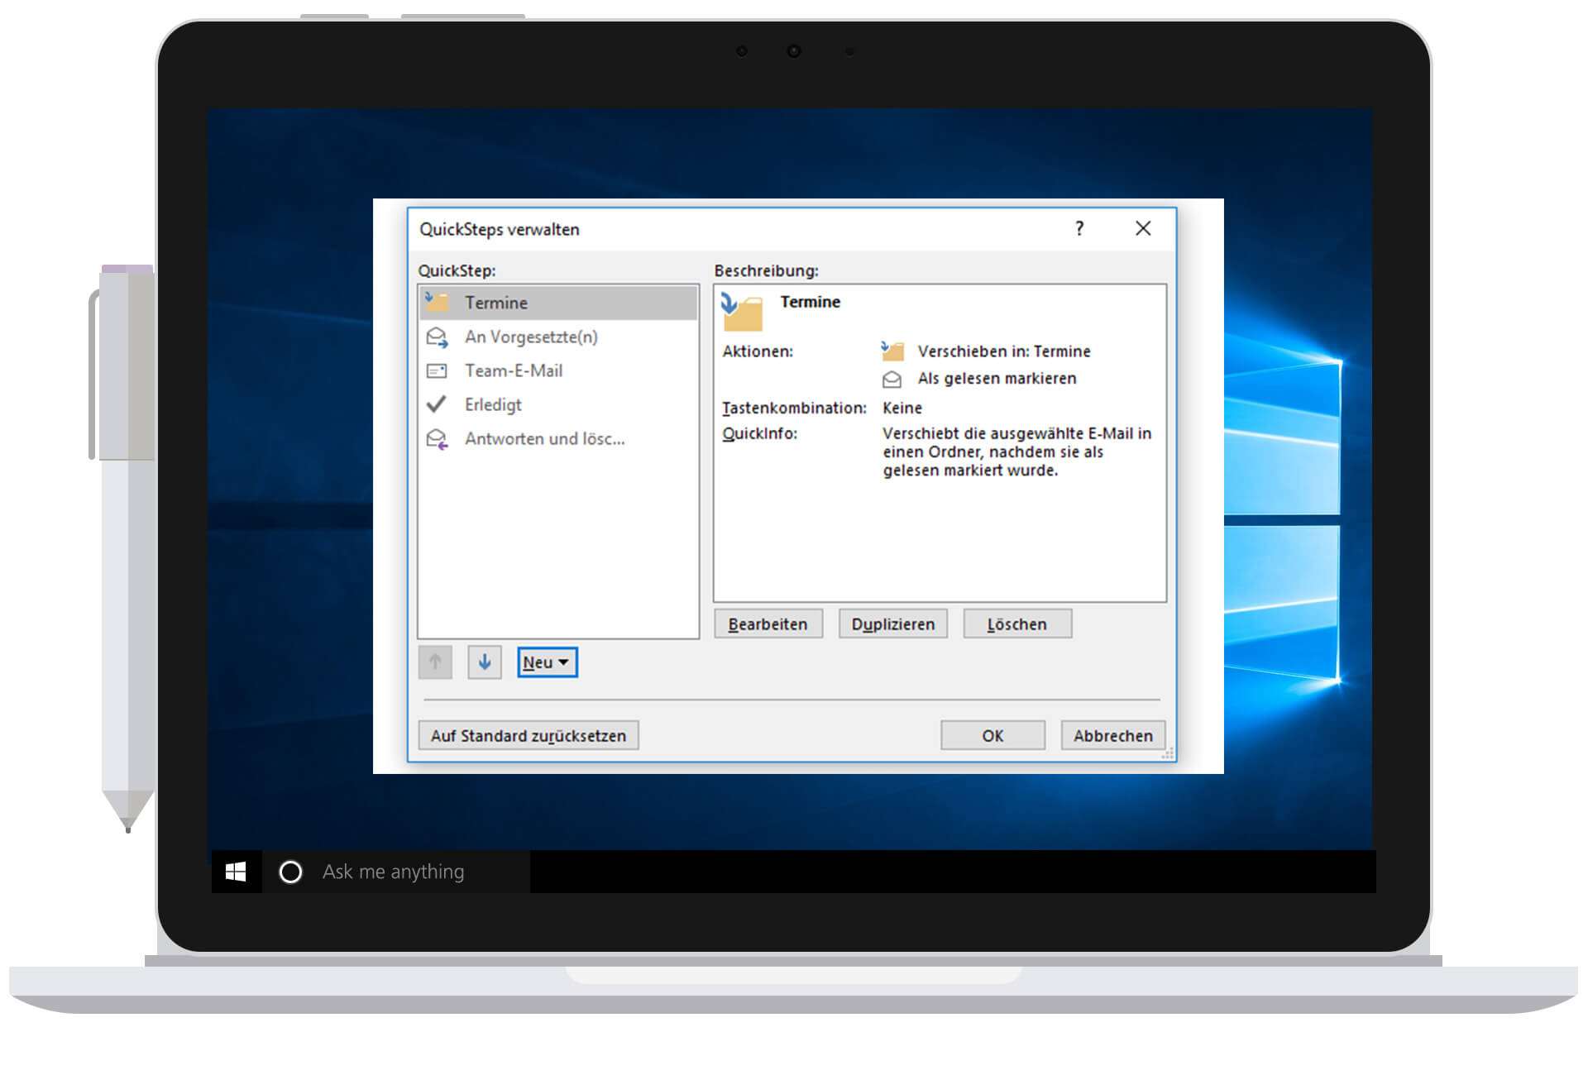Click the Verschieben in: Termine action text
This screenshot has height=1075, width=1588.
pos(1004,351)
